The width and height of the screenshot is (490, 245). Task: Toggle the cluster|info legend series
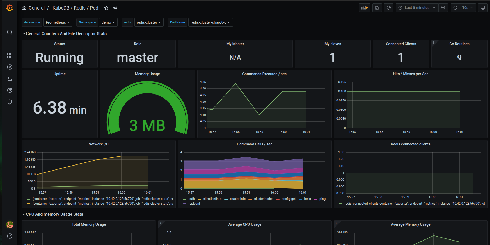[238, 199]
